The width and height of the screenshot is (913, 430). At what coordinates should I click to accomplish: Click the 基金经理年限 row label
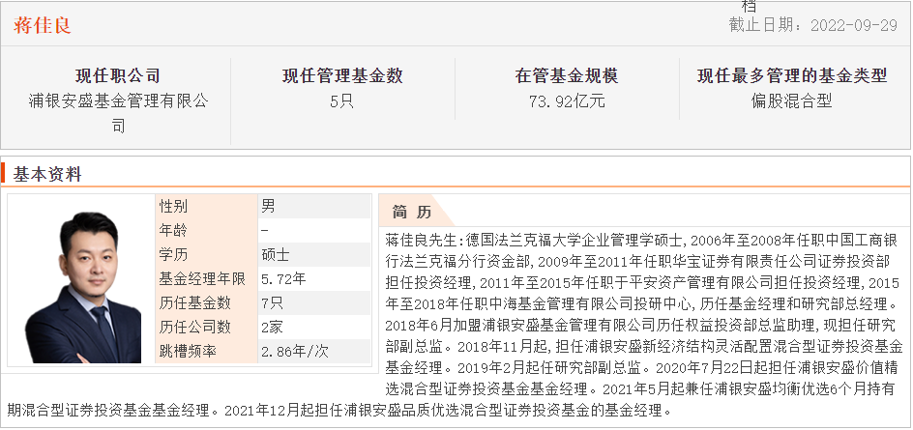pos(203,279)
